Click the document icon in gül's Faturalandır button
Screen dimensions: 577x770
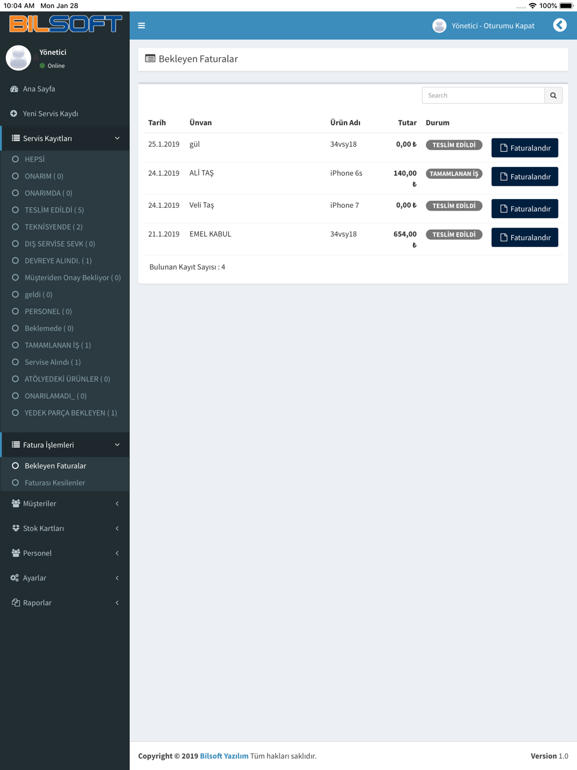coord(504,148)
